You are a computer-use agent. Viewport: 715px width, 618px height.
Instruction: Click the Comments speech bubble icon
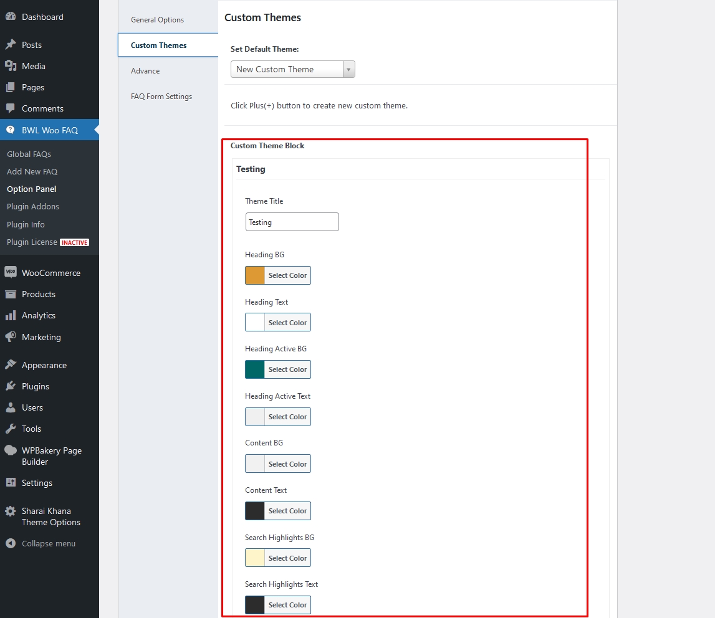coord(11,108)
